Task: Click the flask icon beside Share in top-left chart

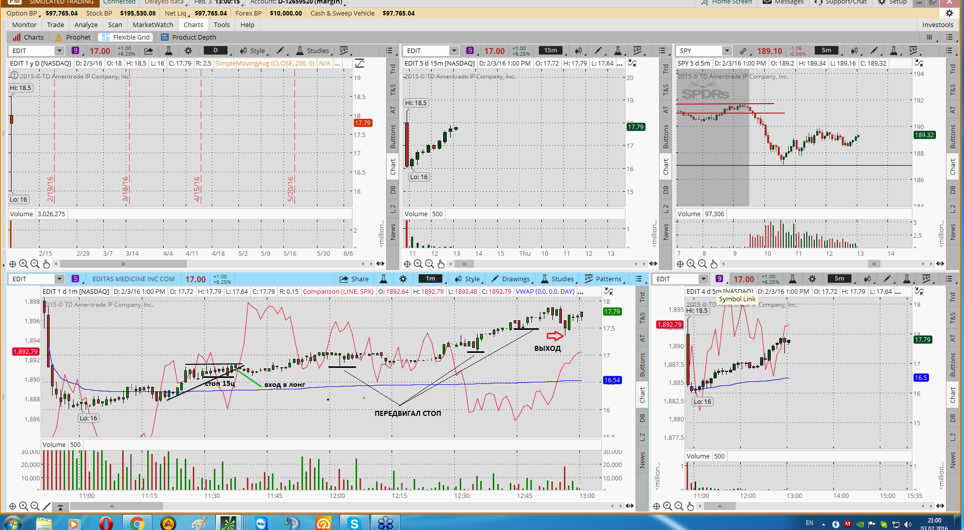Action: [169, 51]
